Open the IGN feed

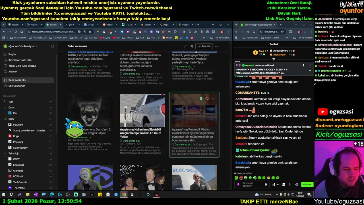pos(28,113)
